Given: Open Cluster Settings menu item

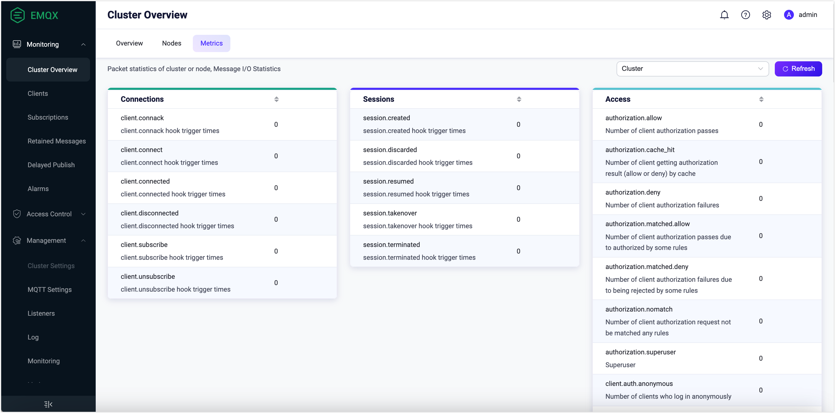Looking at the screenshot, I should [x=51, y=266].
